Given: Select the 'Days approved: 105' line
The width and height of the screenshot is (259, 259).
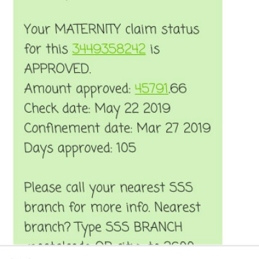Looking at the screenshot, I should tap(80, 148).
